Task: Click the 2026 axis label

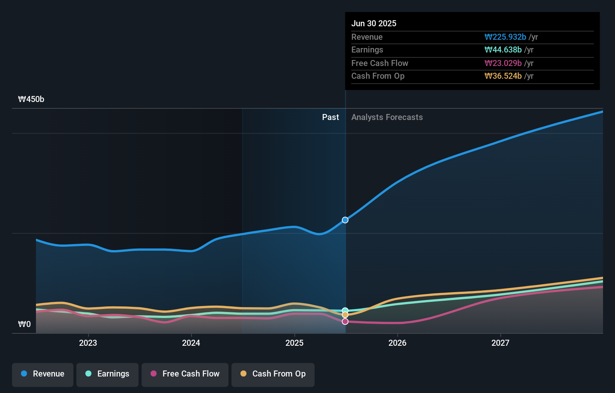Action: [x=398, y=343]
